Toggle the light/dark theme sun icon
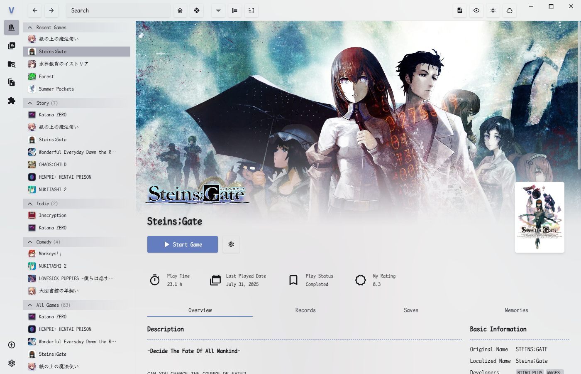The image size is (581, 374). 493,10
